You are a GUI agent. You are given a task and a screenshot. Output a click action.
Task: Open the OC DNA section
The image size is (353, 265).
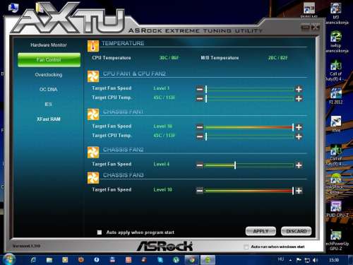pyautogui.click(x=48, y=90)
